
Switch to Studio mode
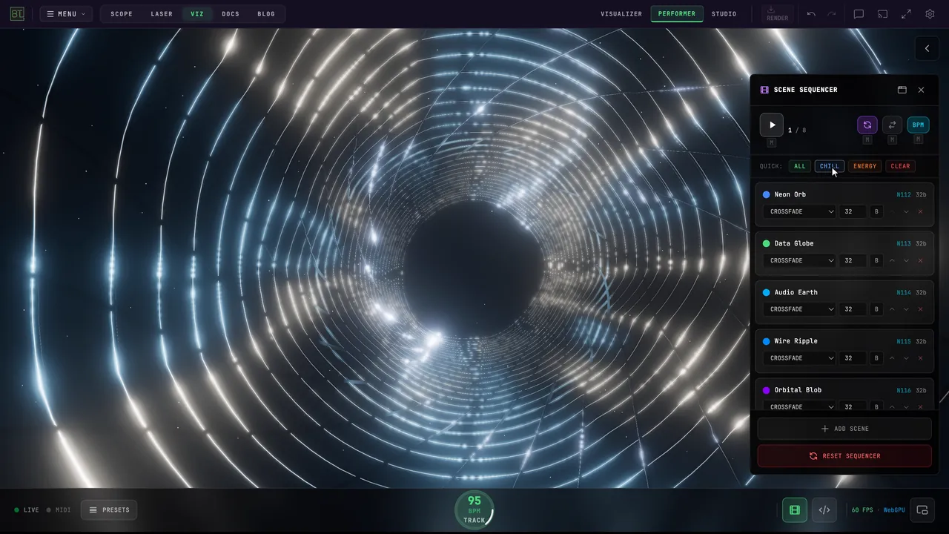click(724, 14)
